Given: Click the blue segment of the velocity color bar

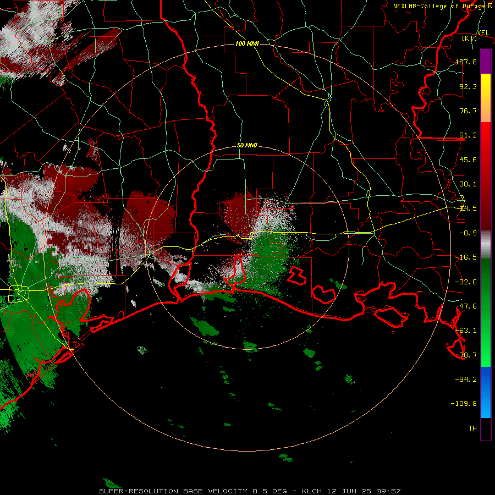Looking at the screenshot, I should click(486, 392).
